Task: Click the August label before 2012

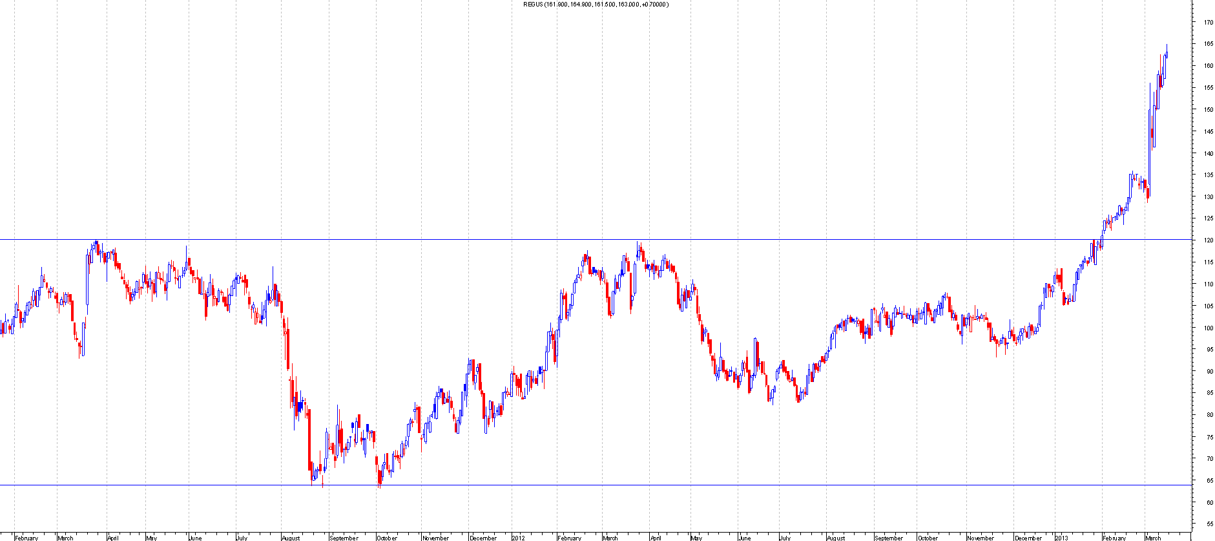Action: tap(291, 538)
